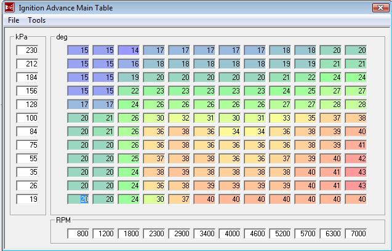Screen dimensions: 392x251
Task: Select the 17 cell at 128 kPa, 800 RPM
Action: tap(78, 104)
